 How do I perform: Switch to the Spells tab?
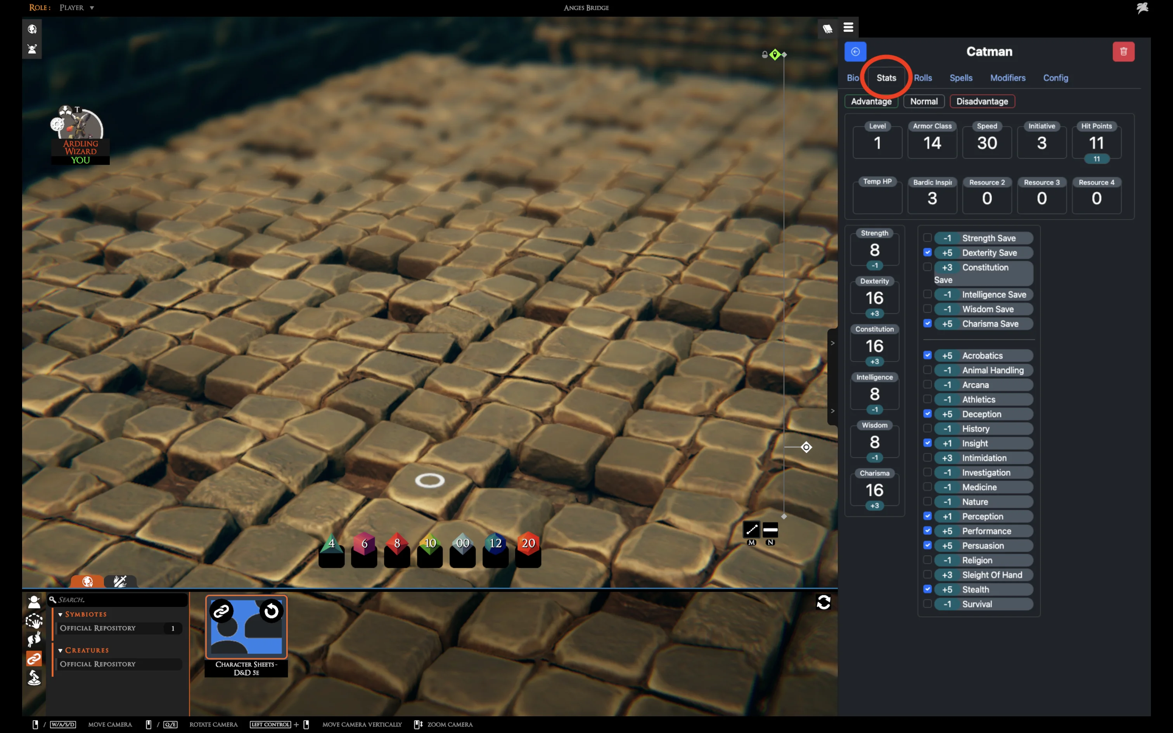tap(961, 78)
